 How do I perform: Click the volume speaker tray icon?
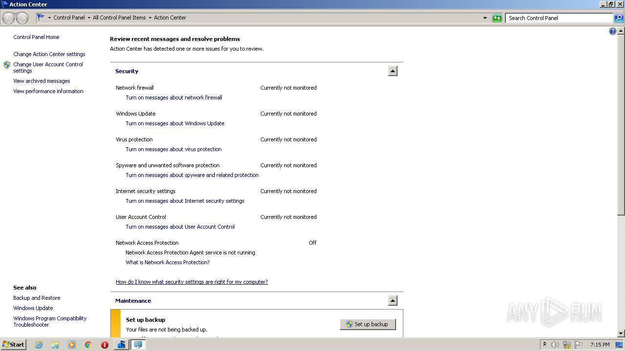555,345
